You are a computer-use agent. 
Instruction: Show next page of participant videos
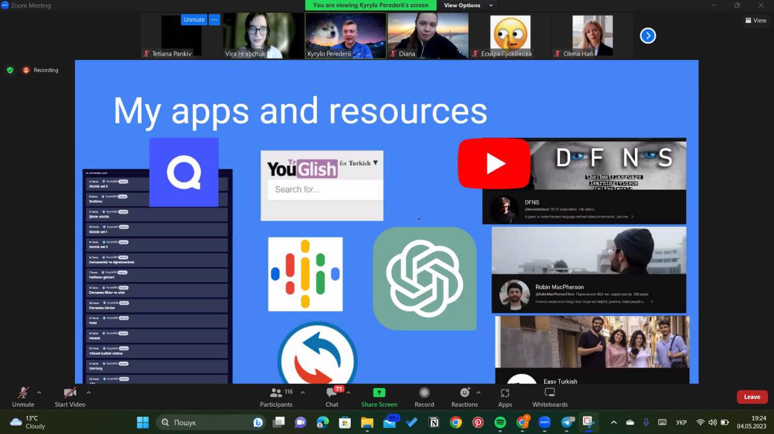tap(648, 36)
